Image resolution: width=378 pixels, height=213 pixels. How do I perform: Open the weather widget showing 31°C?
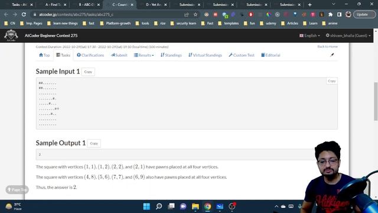coord(14,206)
